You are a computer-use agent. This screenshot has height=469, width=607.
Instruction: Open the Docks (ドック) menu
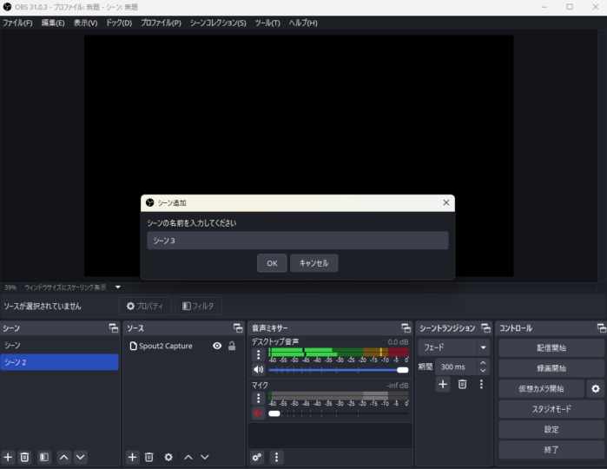(x=119, y=23)
